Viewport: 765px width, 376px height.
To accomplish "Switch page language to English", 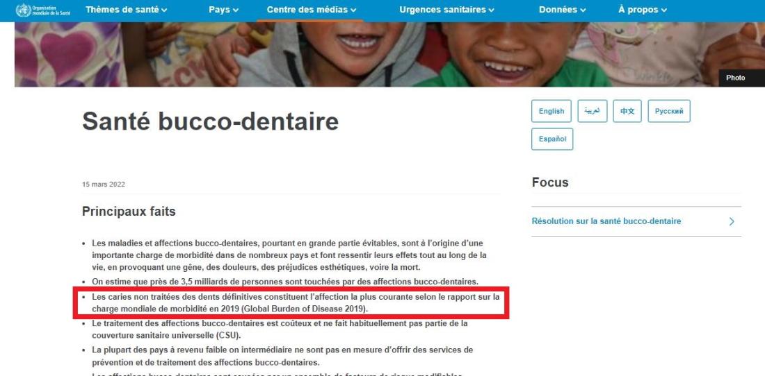I will click(551, 111).
